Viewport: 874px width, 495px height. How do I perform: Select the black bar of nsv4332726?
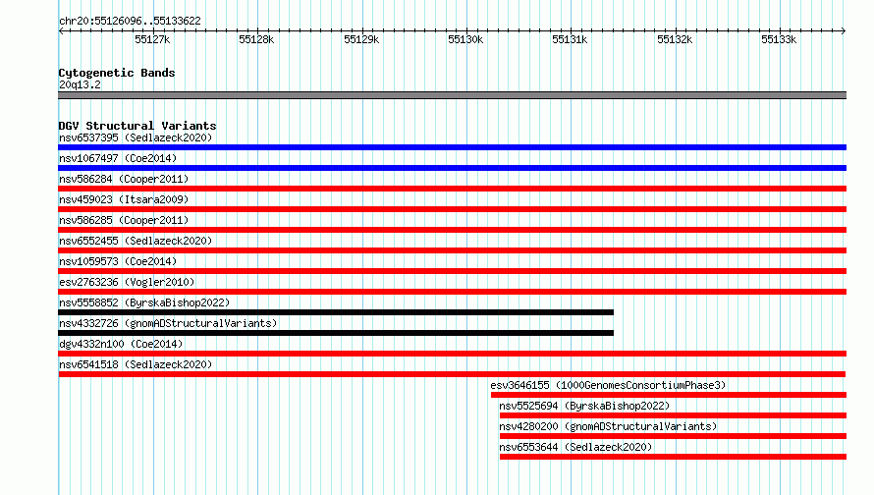coord(336,333)
